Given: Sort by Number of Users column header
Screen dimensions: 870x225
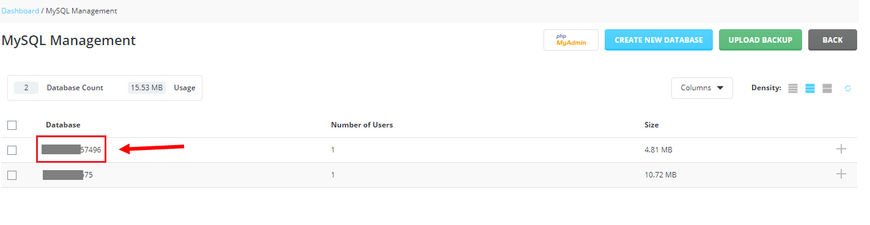Looking at the screenshot, I should coord(362,125).
